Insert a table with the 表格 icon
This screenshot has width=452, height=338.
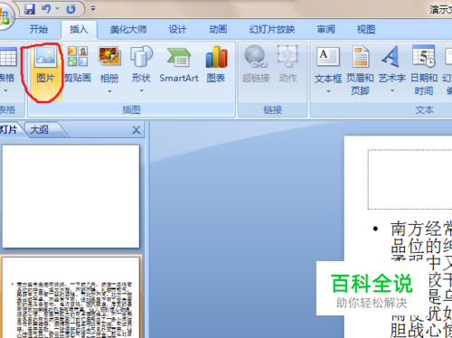pyautogui.click(x=8, y=57)
